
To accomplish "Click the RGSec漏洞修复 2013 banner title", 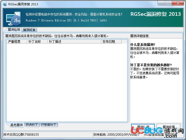I will coord(156,14).
